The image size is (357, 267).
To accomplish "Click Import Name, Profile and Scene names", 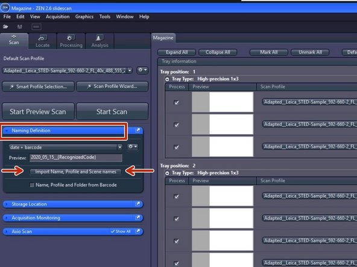I will (75, 171).
